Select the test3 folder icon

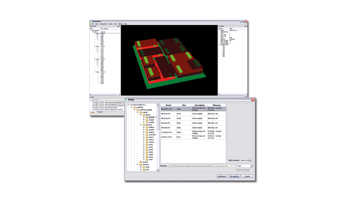tap(147, 145)
